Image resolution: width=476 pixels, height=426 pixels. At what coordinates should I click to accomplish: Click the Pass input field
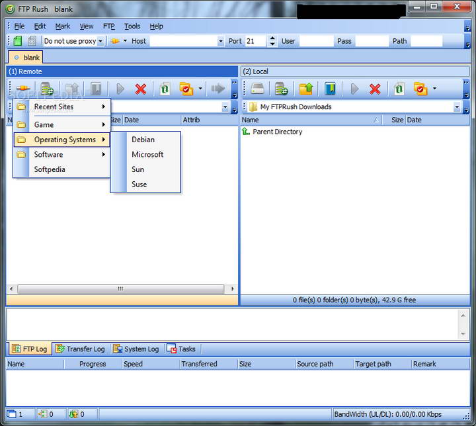pos(372,41)
